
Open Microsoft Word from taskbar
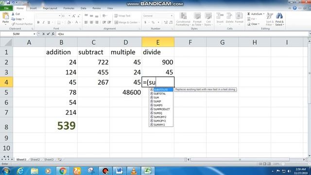[x=119, y=171]
